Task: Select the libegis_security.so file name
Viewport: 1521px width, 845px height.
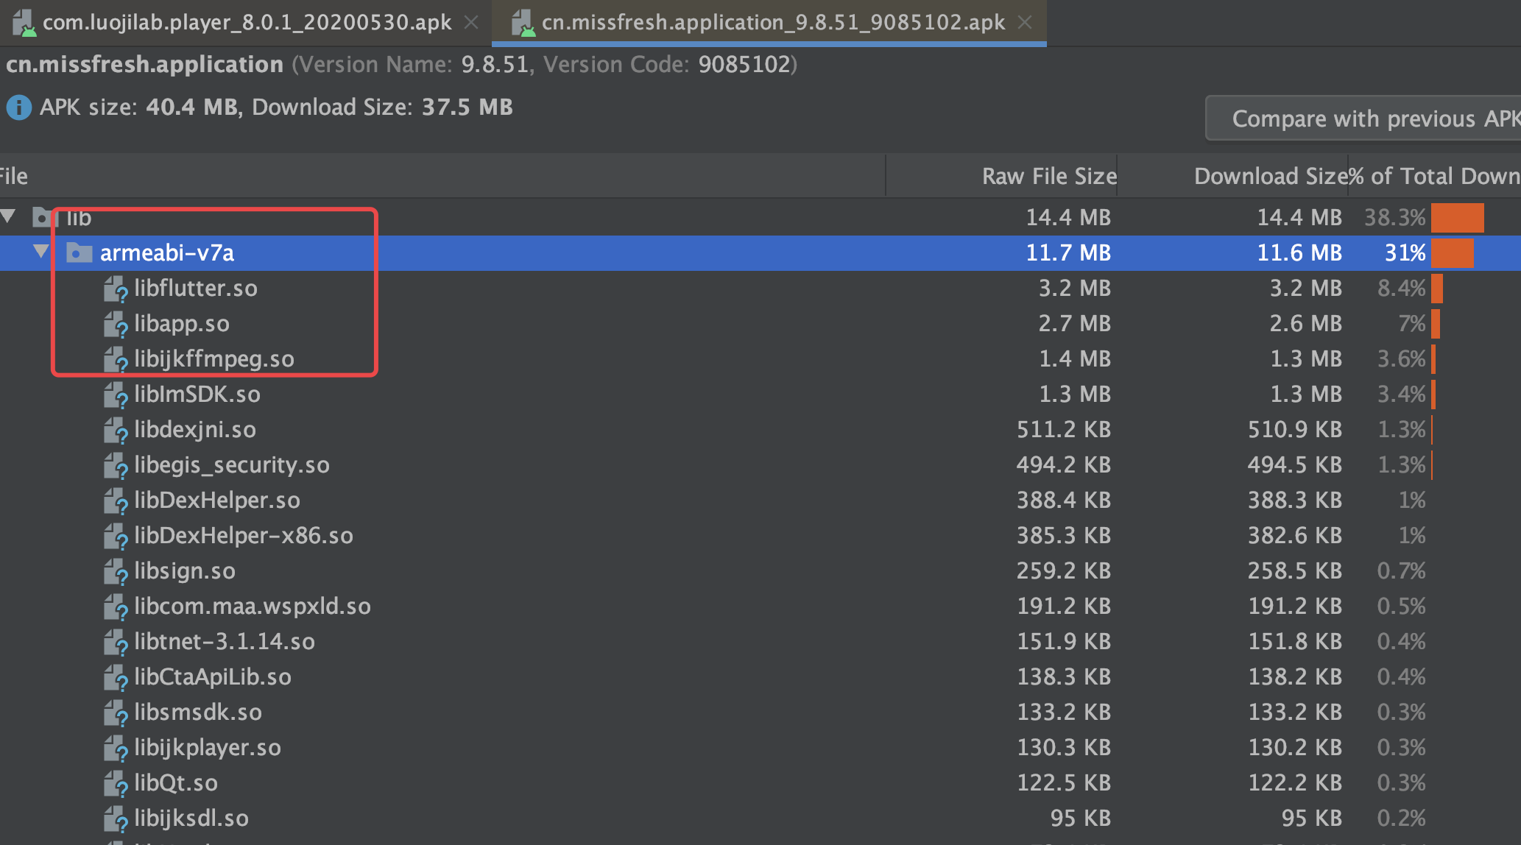Action: click(232, 464)
